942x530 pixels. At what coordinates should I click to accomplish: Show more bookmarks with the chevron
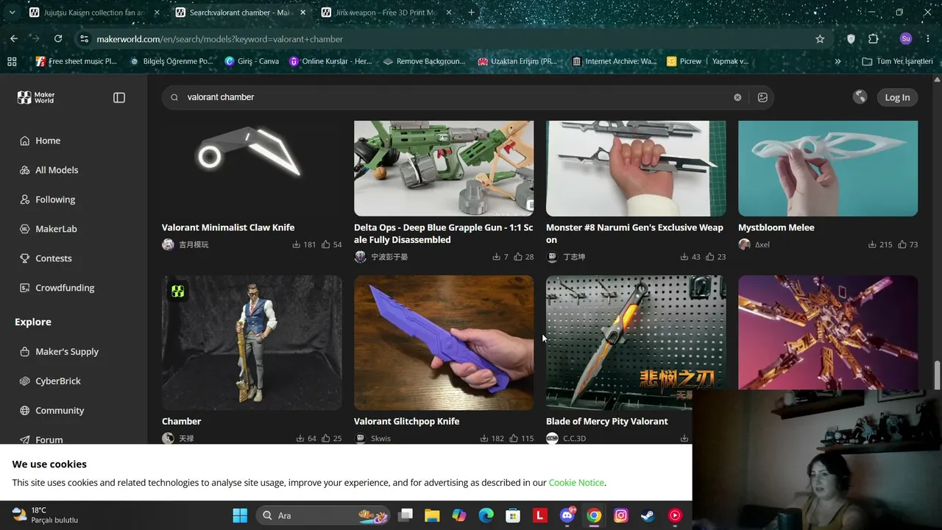(x=837, y=61)
